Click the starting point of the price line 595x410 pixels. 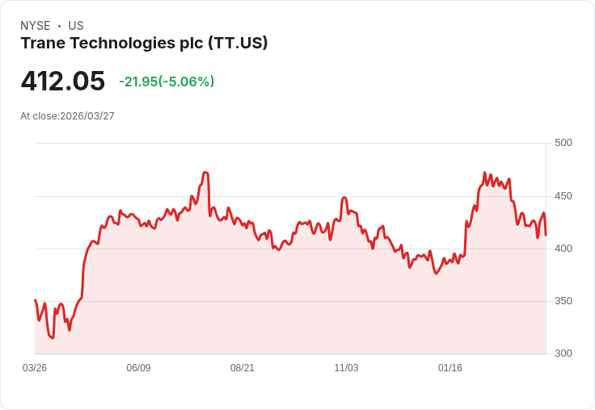(35, 300)
